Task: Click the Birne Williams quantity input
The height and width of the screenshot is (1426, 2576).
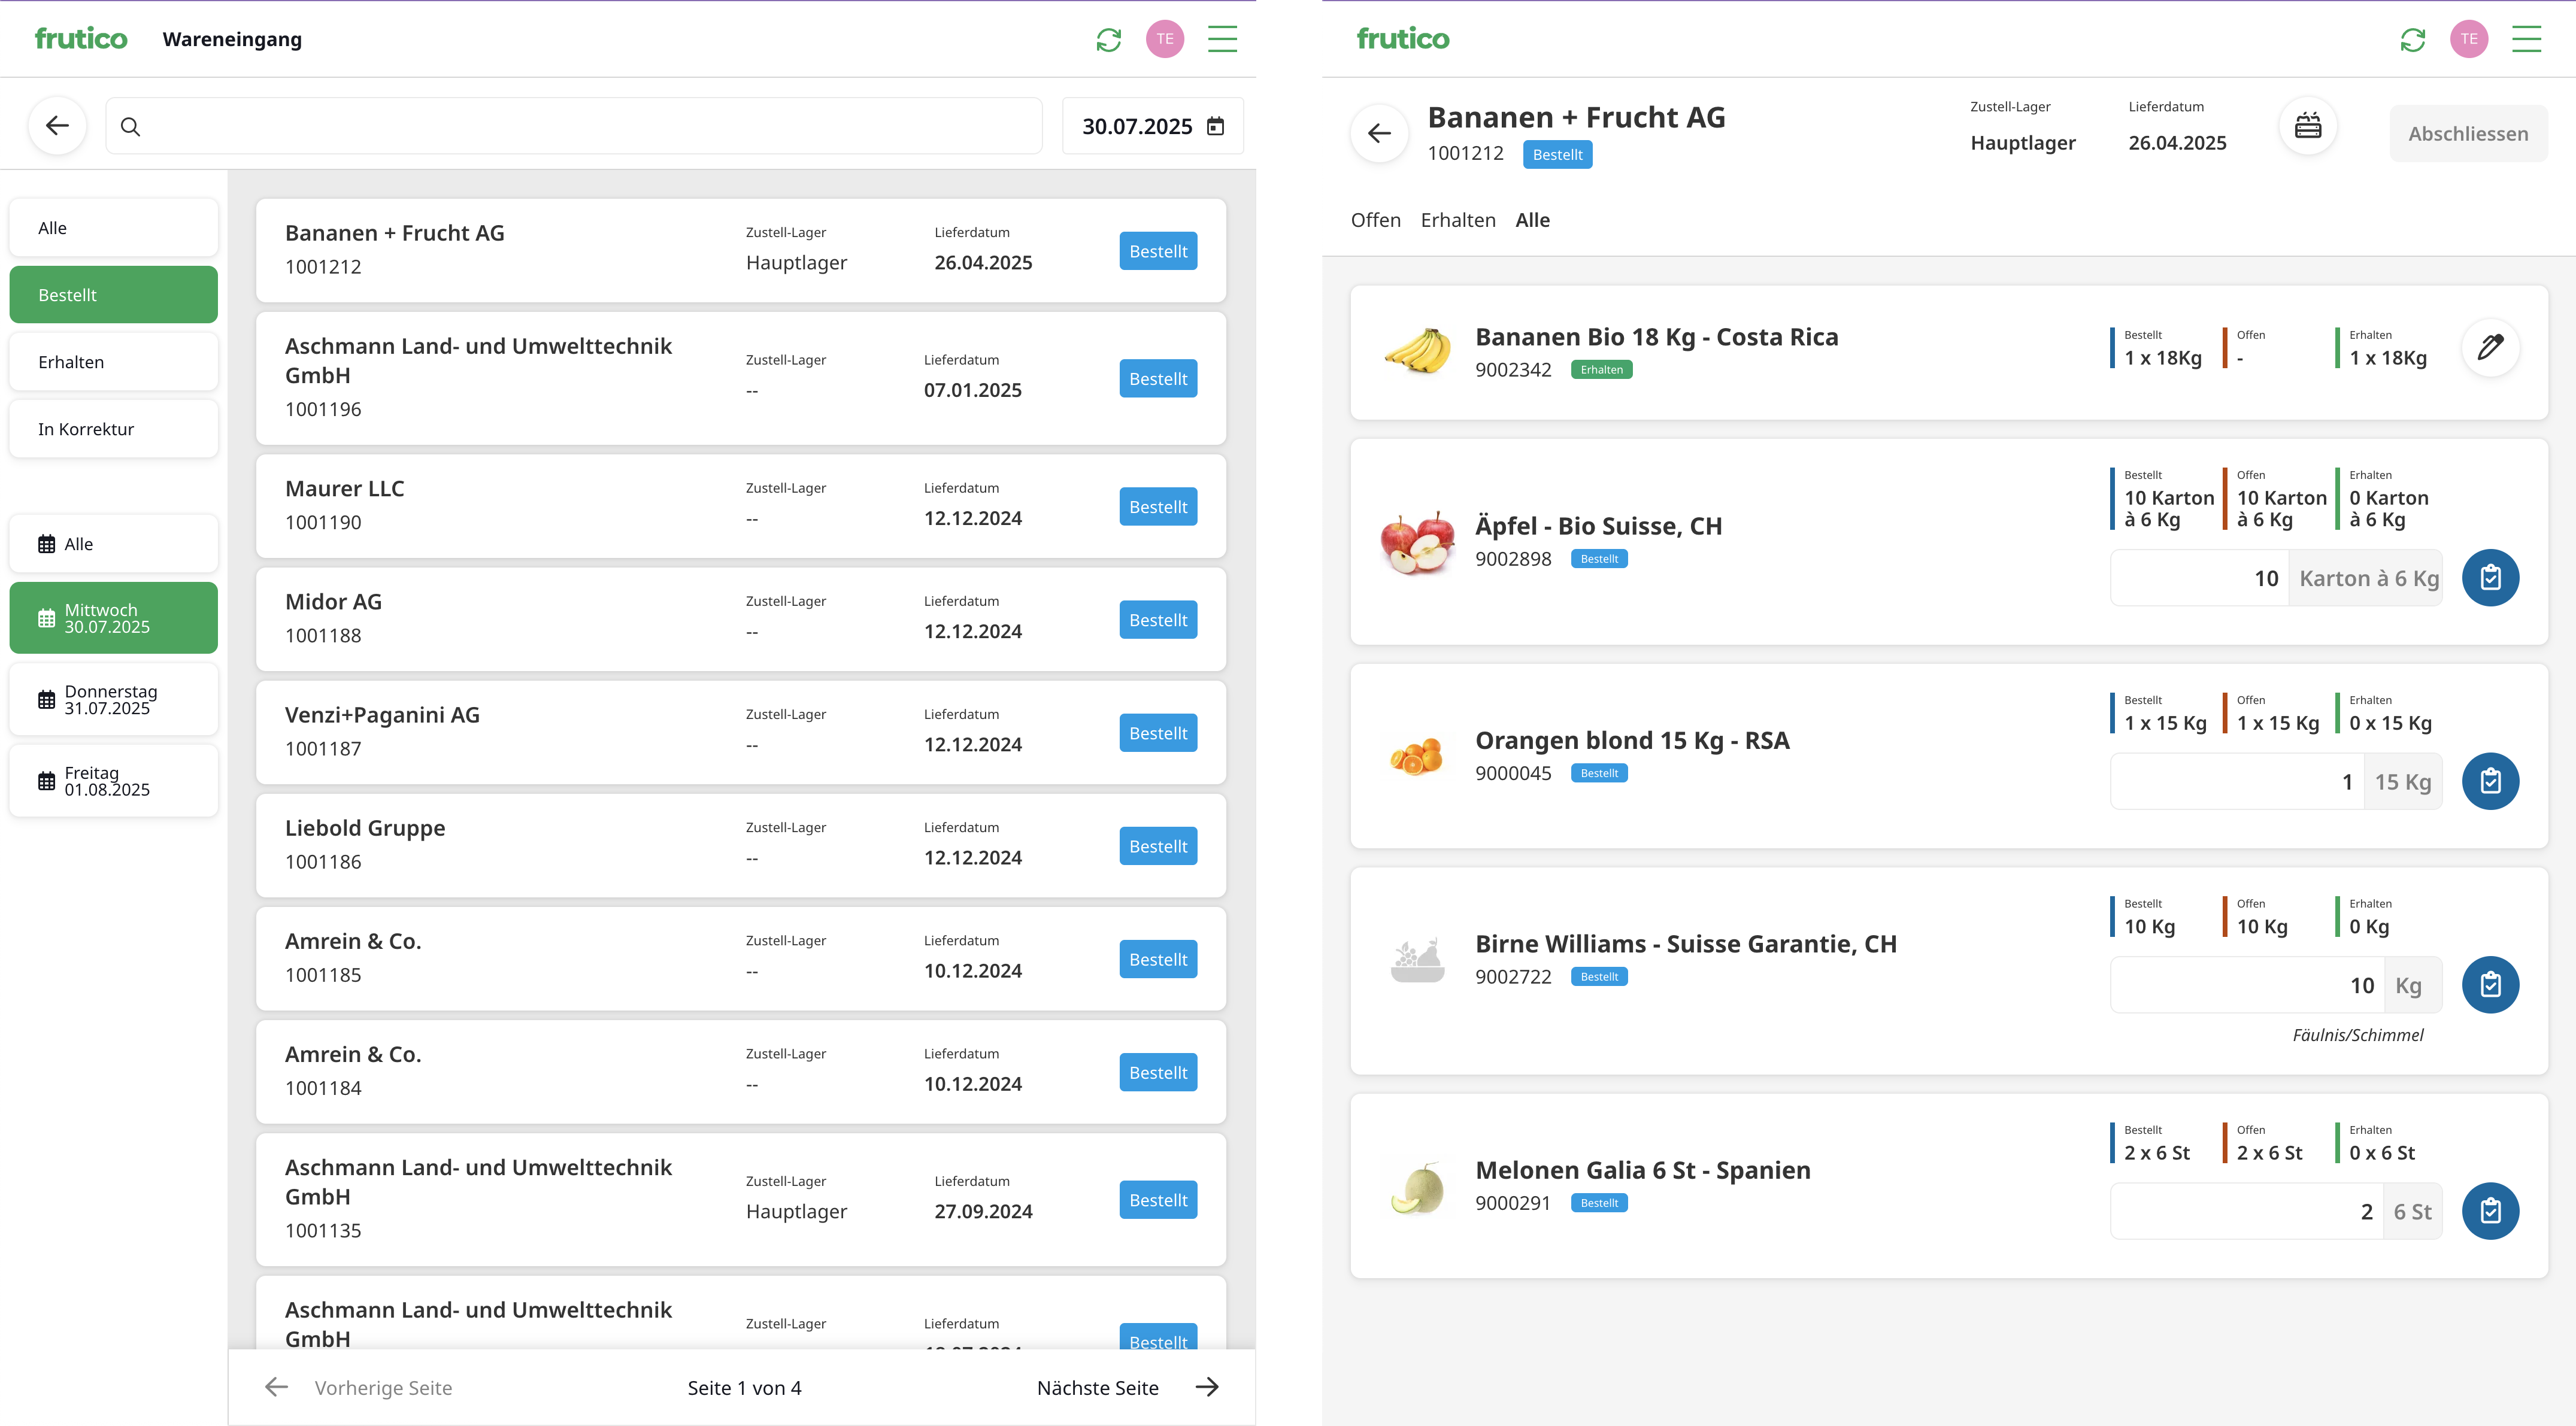Action: (x=2247, y=985)
